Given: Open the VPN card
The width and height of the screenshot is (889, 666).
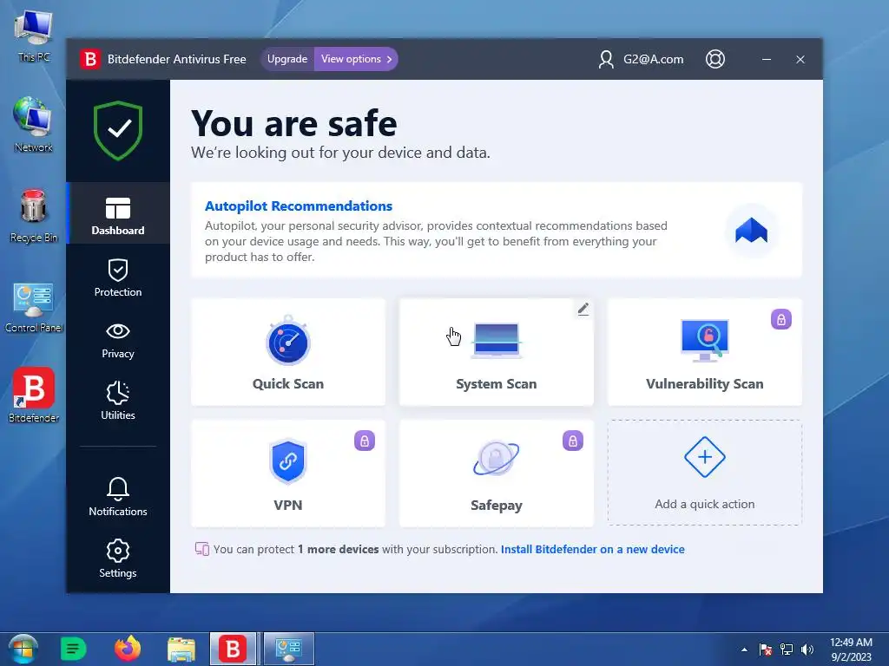Looking at the screenshot, I should (x=288, y=473).
